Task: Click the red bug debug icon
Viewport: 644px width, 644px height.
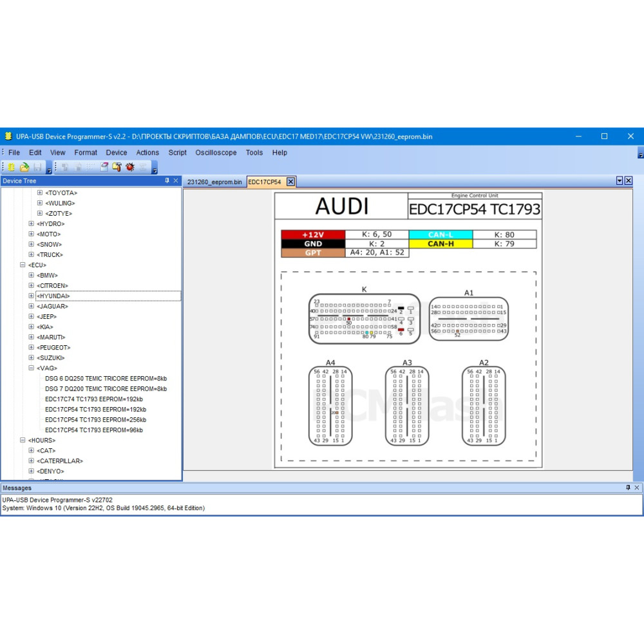Action: (x=130, y=167)
